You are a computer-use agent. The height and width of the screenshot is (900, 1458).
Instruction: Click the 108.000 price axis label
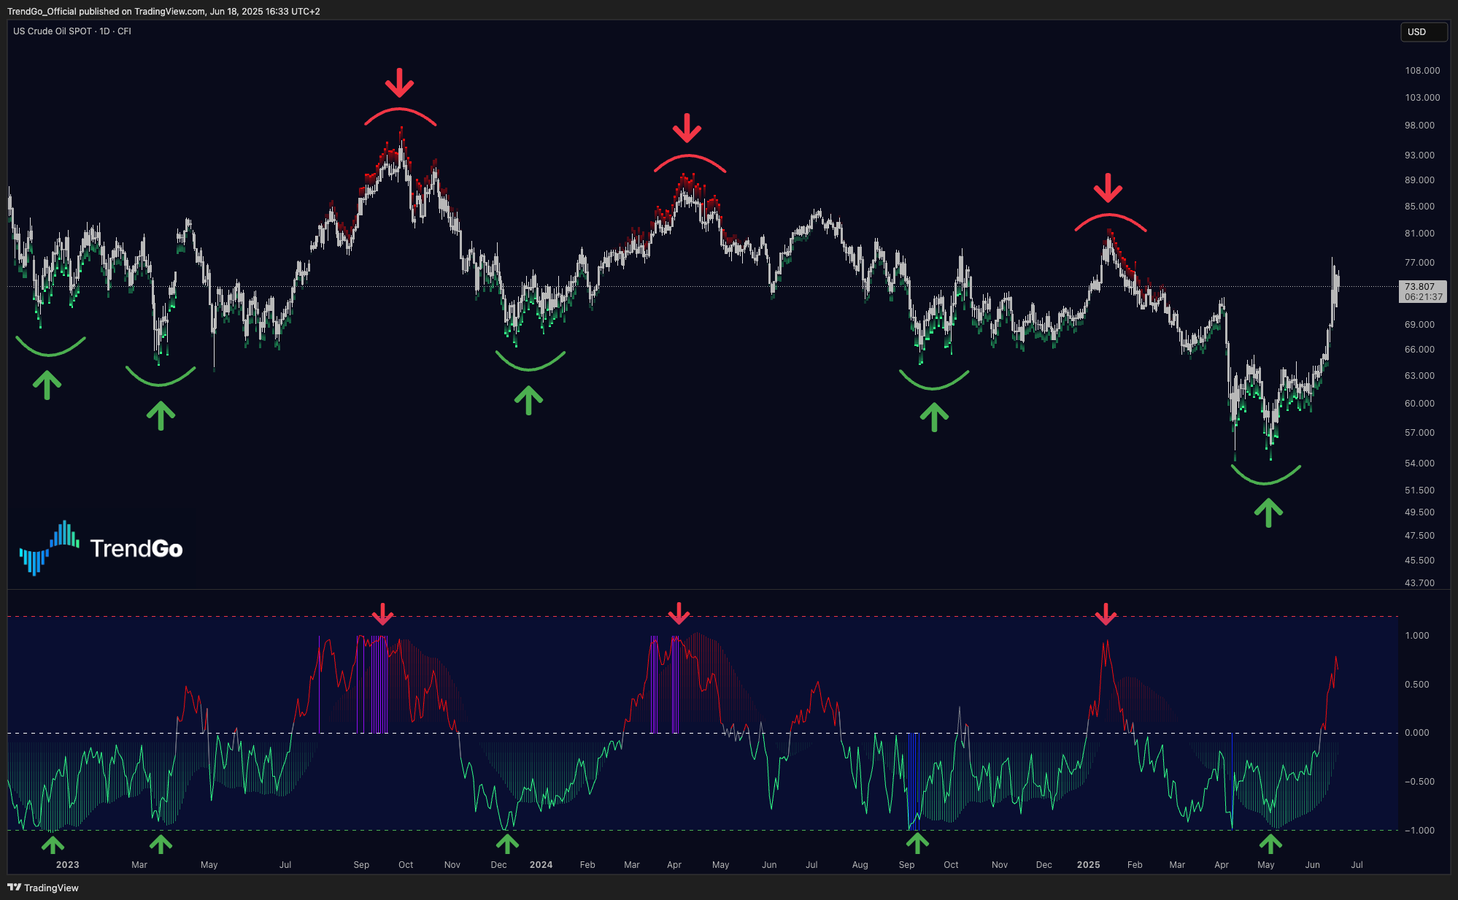pyautogui.click(x=1422, y=71)
